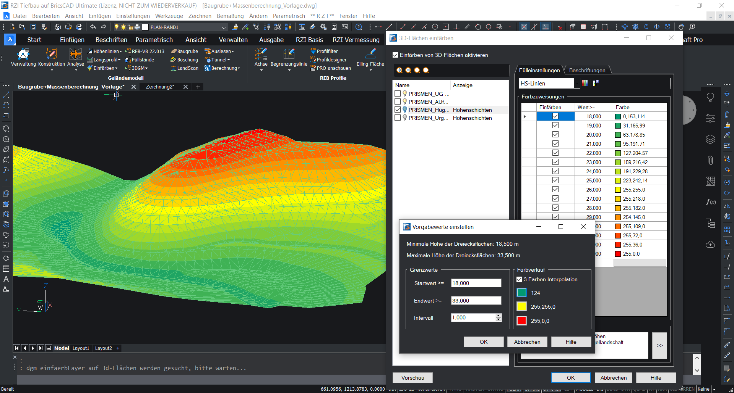Screen dimensions: 734x393
Task: Click the Baugrube icon in ribbon
Action: click(x=174, y=51)
